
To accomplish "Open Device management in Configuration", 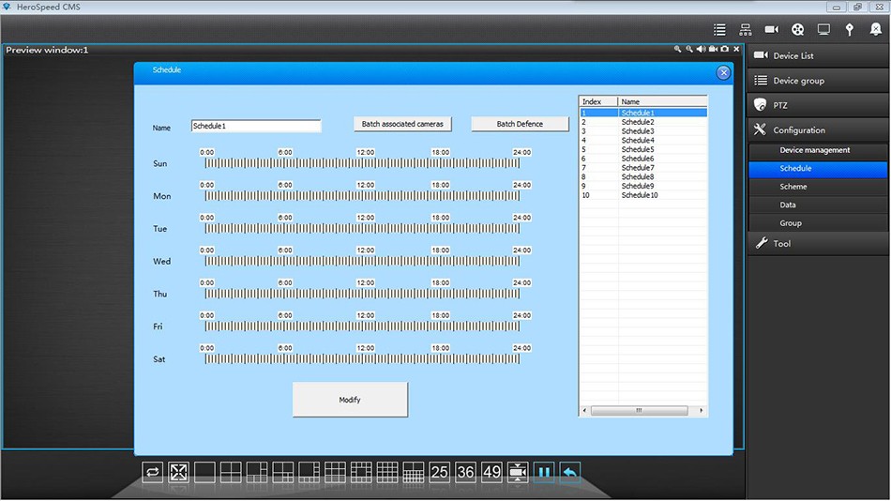I will [x=814, y=150].
